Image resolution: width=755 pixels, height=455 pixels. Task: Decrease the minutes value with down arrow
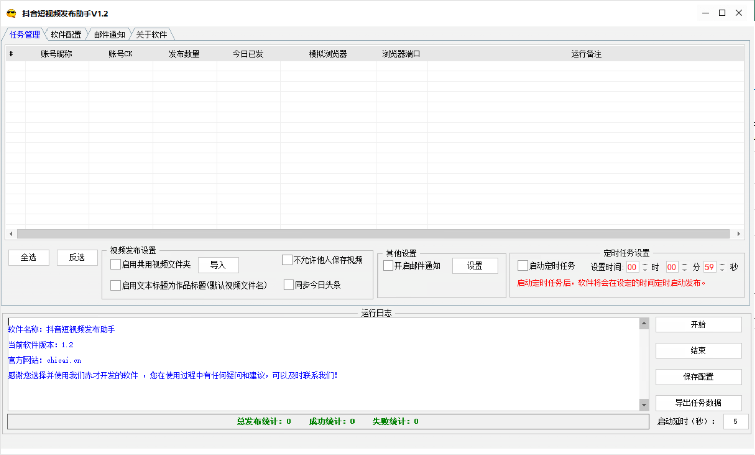coord(685,270)
